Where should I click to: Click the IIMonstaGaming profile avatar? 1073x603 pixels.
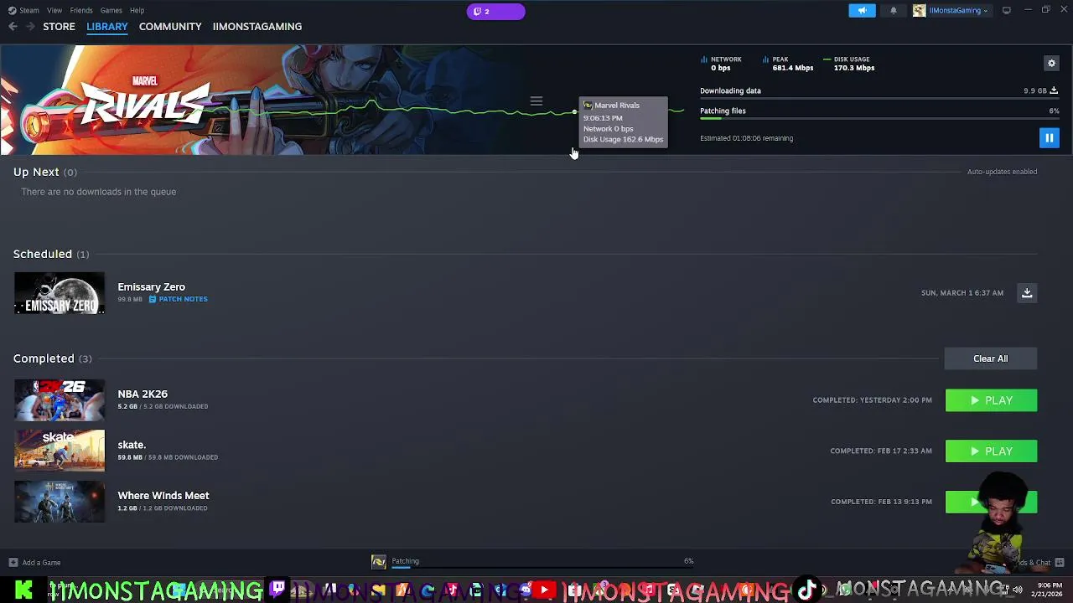[x=920, y=10]
